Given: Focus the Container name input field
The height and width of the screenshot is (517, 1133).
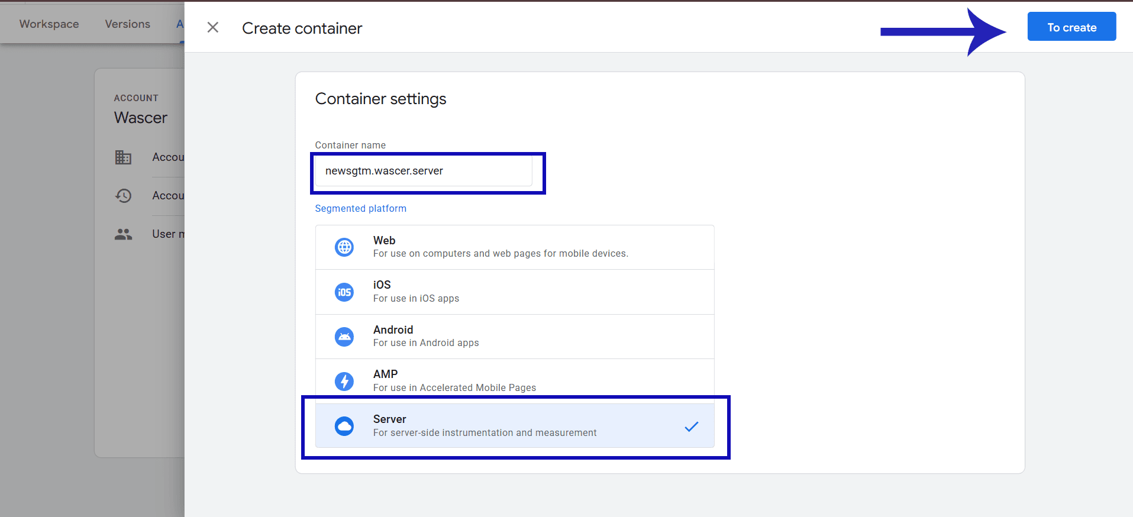Looking at the screenshot, I should point(424,171).
